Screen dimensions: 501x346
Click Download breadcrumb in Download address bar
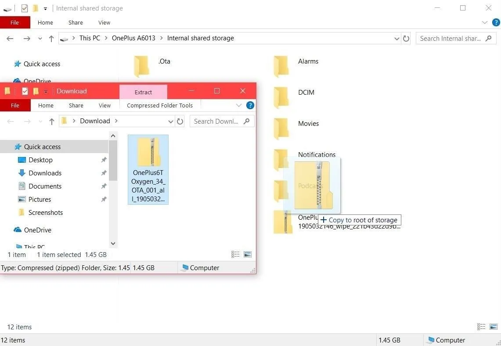(x=95, y=121)
